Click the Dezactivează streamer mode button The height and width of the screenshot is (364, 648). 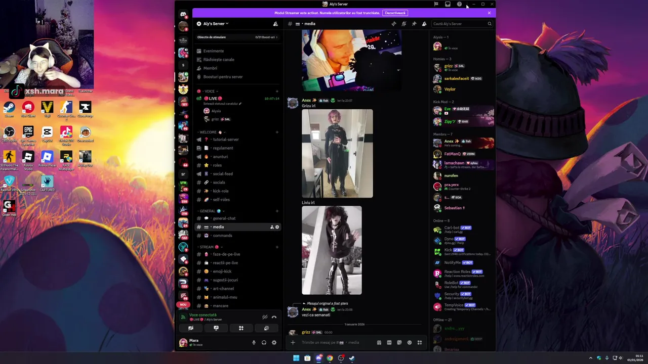pos(395,13)
